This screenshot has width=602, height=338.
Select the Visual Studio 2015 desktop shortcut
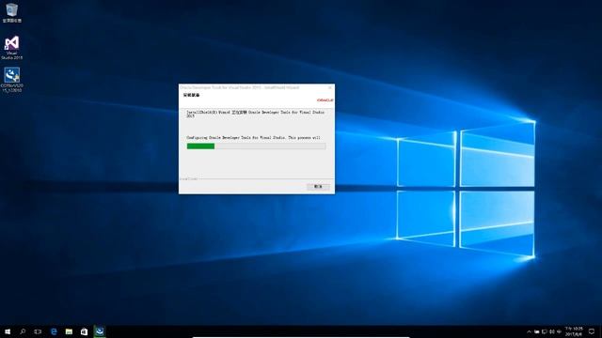point(11,48)
